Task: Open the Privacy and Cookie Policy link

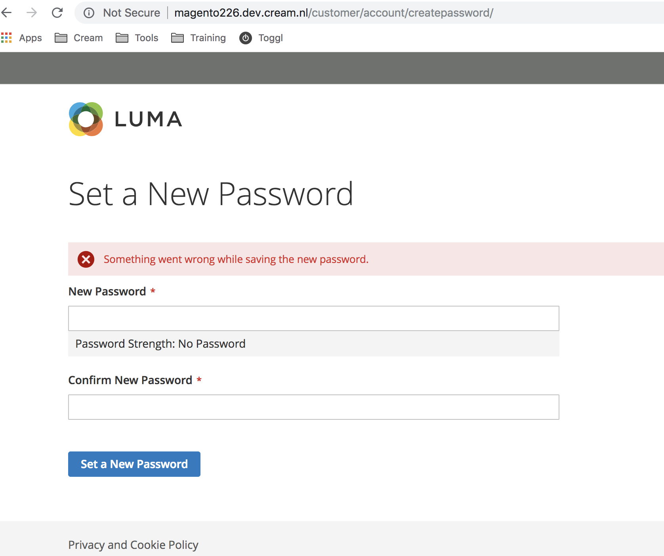Action: pyautogui.click(x=133, y=545)
